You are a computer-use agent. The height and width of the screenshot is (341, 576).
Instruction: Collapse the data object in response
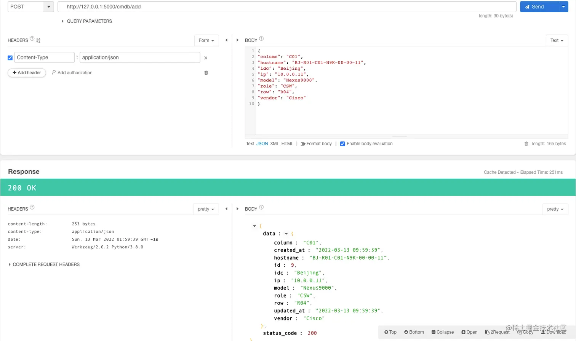[286, 234]
